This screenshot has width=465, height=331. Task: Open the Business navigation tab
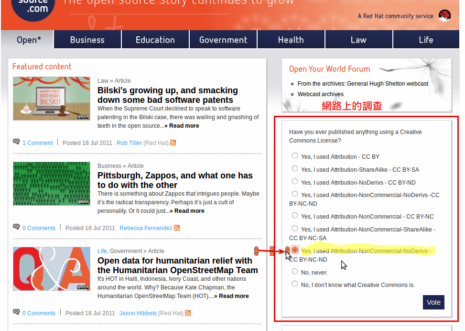pos(87,40)
